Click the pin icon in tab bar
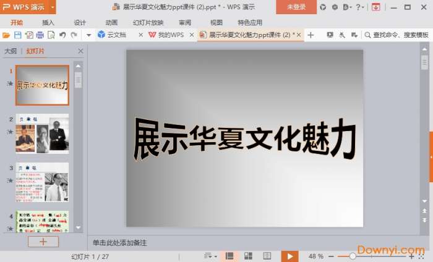433x262 pixels. click(x=342, y=35)
